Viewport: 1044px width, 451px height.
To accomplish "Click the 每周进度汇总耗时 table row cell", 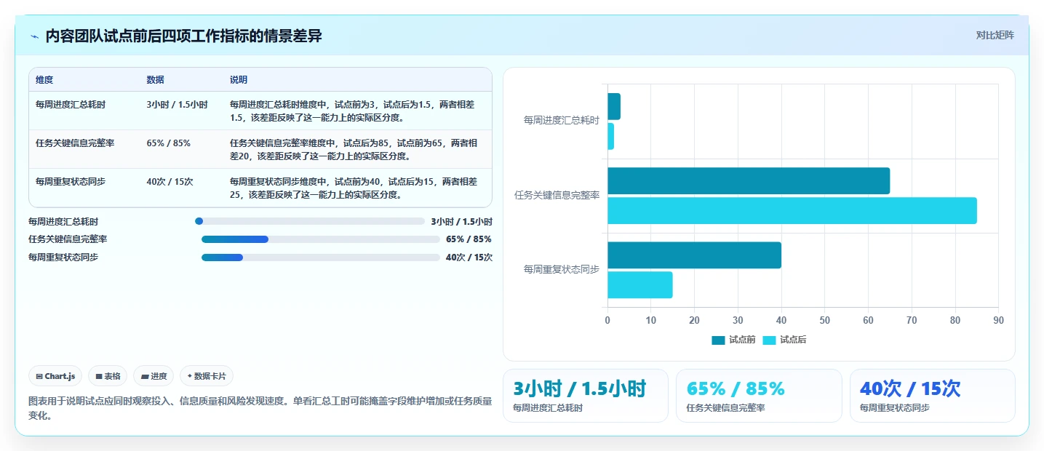I will point(71,105).
